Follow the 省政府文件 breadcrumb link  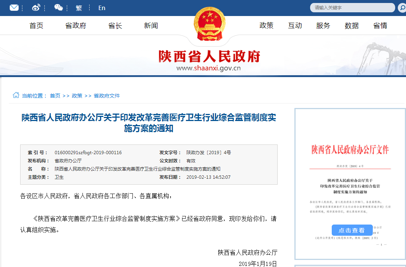[x=107, y=96]
